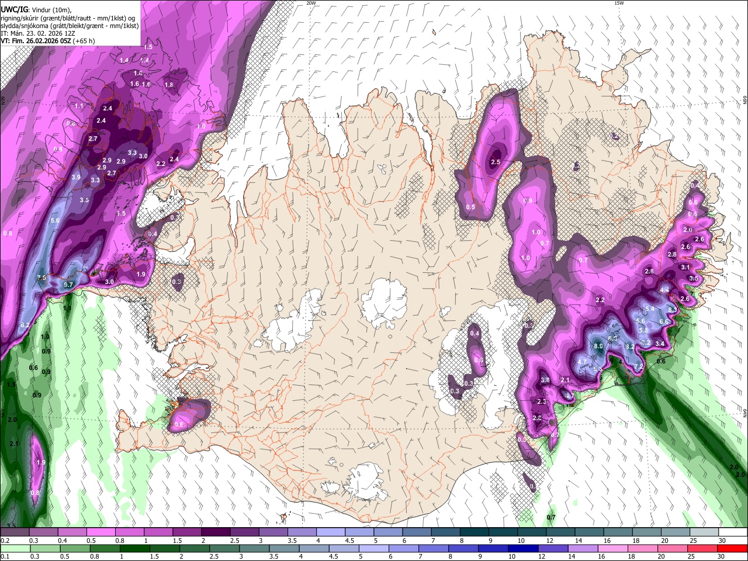Click the 'VT: Fim. 26.02.2026 05Z' valid time
The image size is (748, 561).
pos(34,41)
